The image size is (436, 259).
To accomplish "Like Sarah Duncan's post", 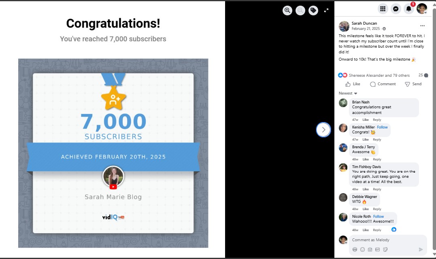I will (x=353, y=84).
